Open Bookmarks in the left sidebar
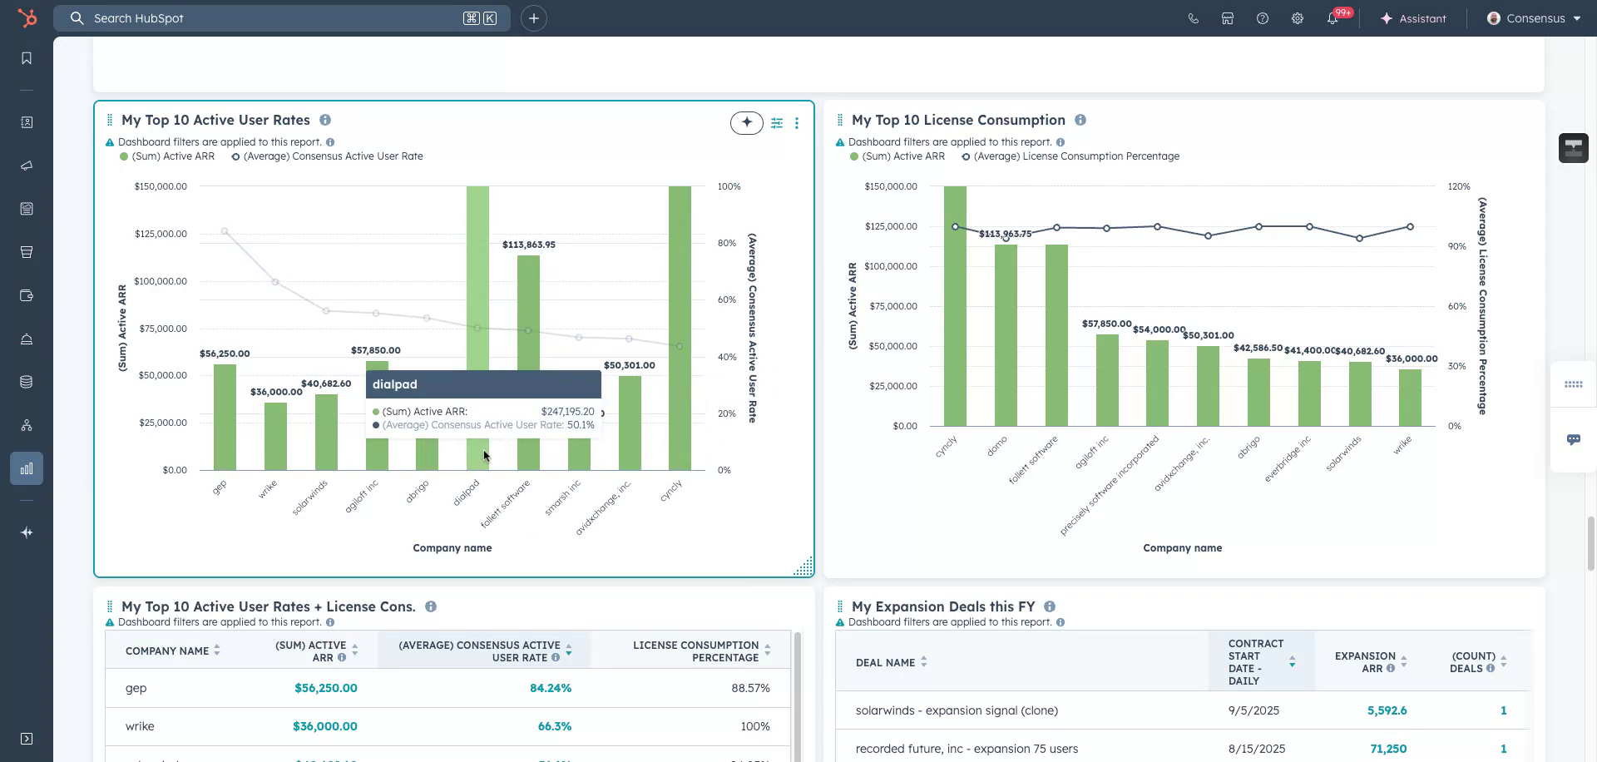 click(27, 58)
